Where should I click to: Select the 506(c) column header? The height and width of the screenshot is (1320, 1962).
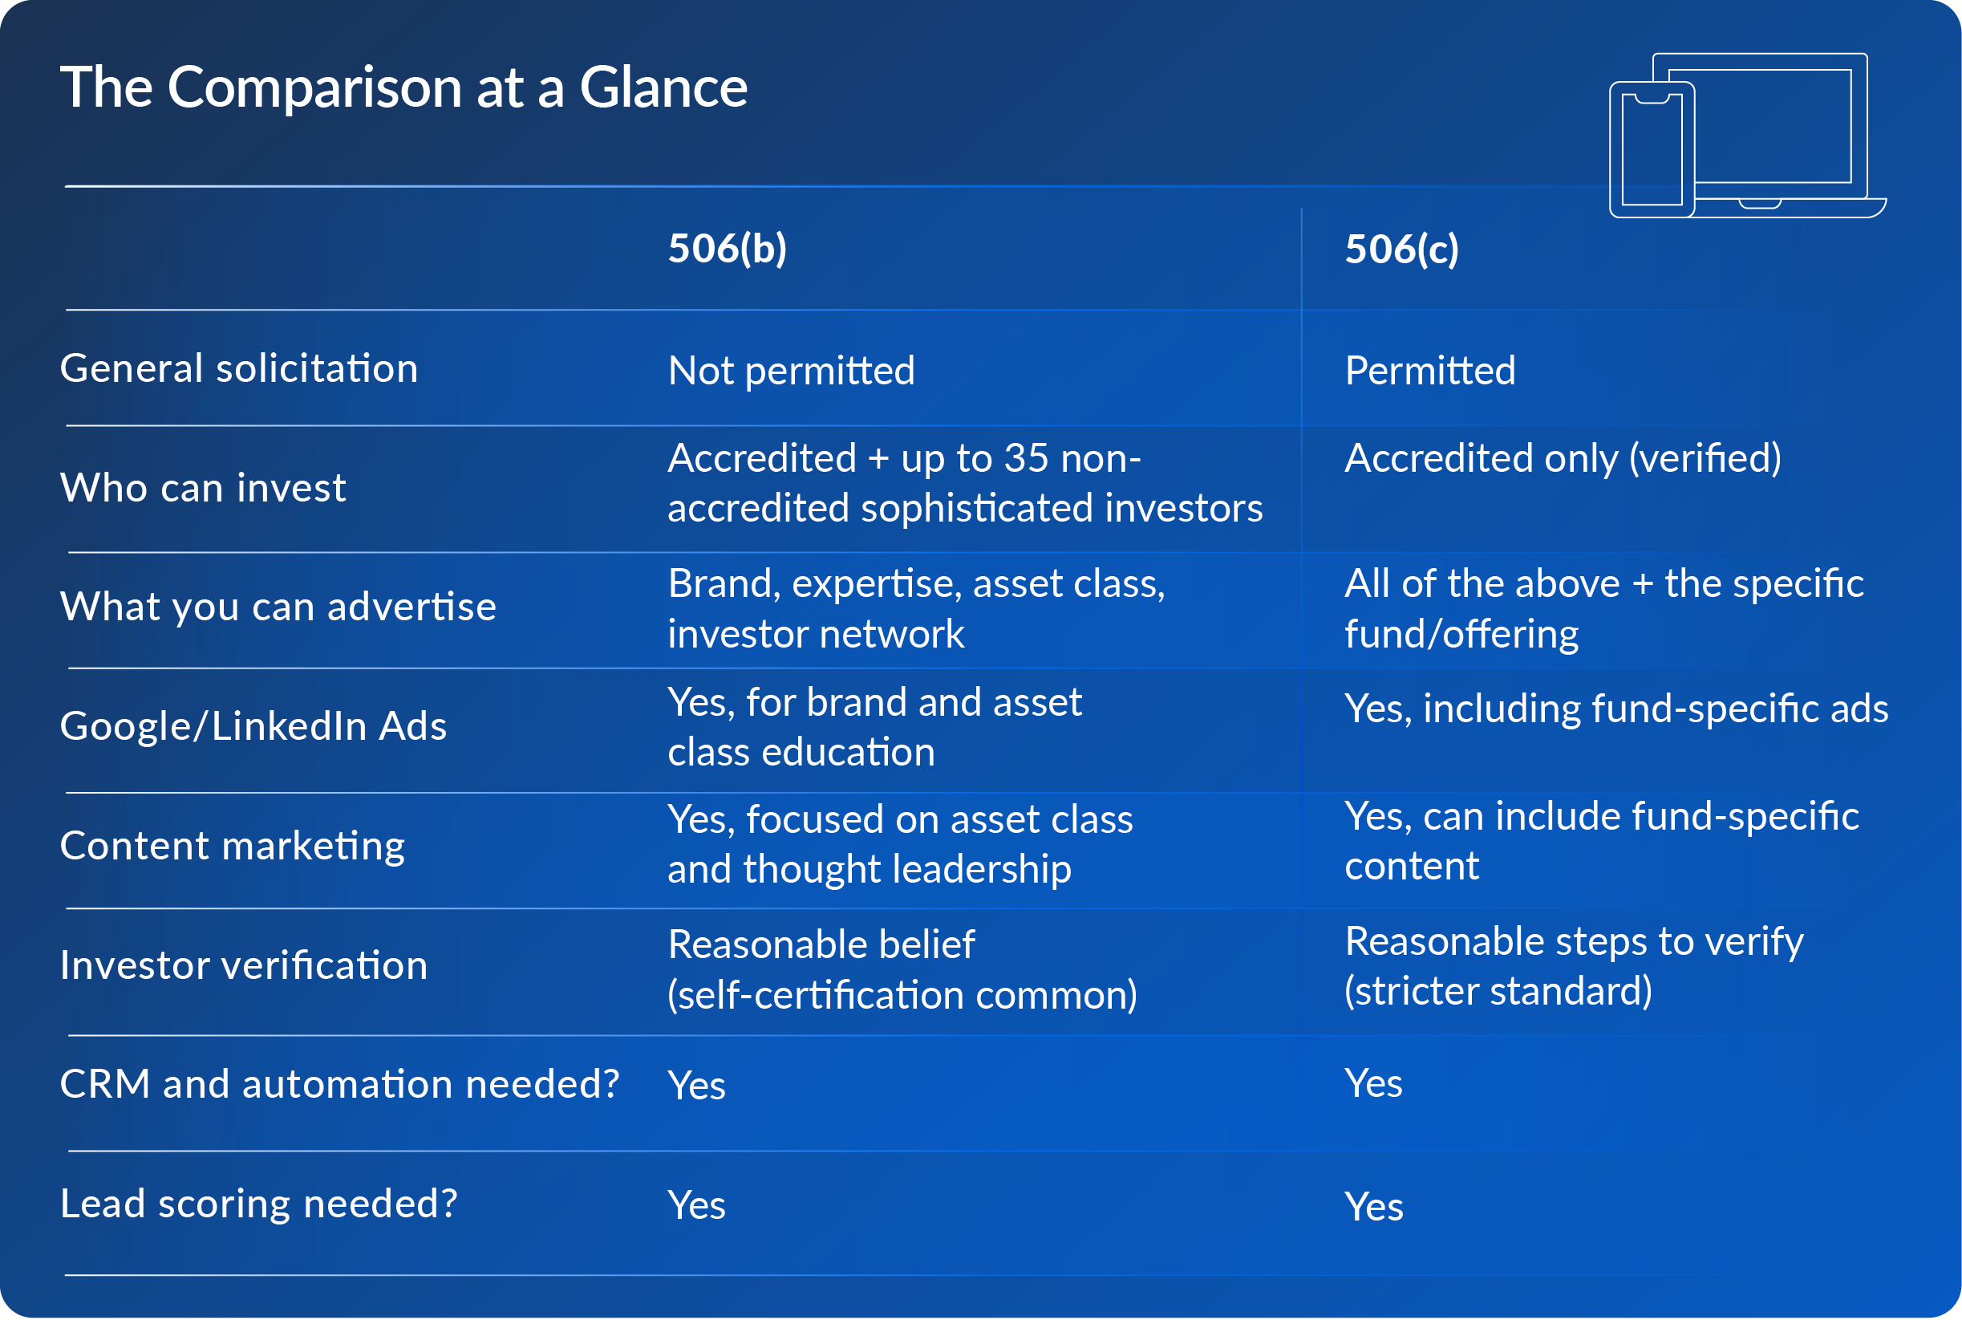point(1401,250)
